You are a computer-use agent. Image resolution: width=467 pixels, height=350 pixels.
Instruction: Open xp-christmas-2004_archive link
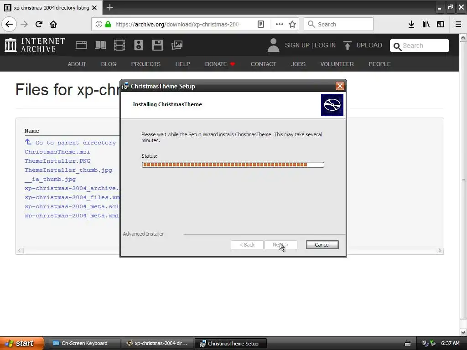(72, 188)
